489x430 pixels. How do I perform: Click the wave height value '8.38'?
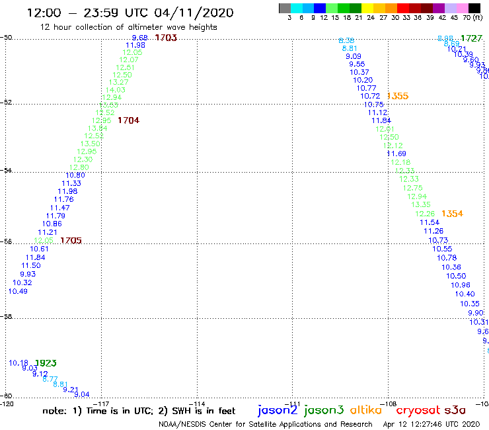[346, 40]
